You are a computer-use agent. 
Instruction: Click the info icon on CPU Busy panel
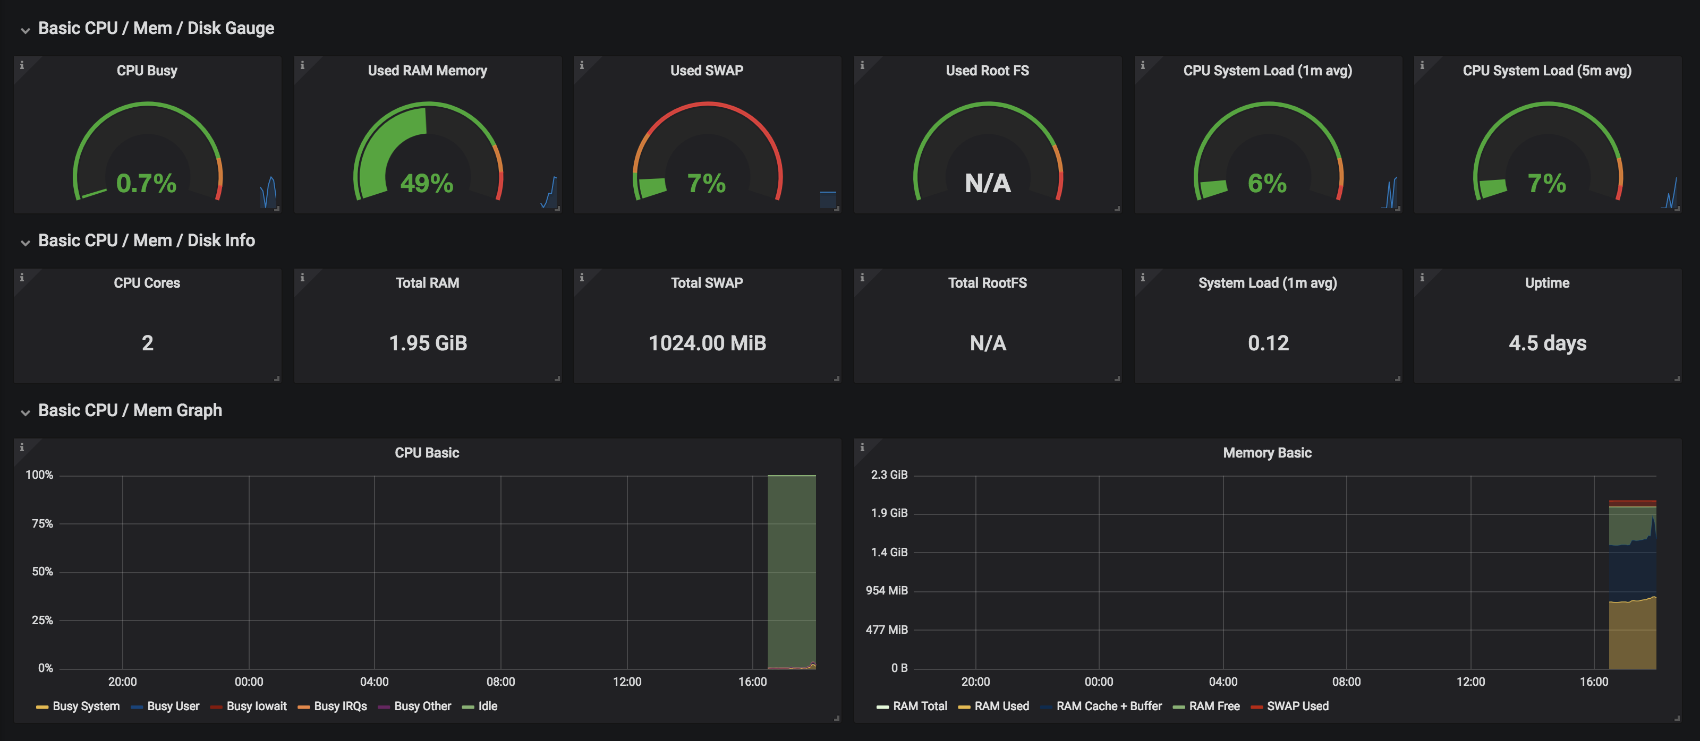pos(22,65)
